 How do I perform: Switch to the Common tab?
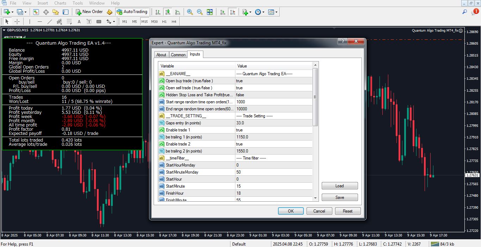(178, 54)
